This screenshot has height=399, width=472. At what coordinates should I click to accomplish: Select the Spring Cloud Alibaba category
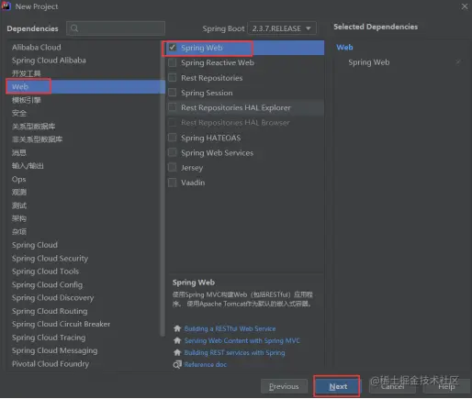pyautogui.click(x=49, y=61)
